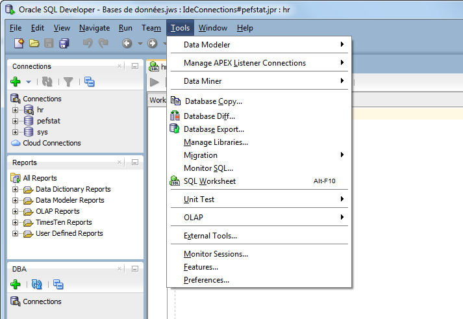
Task: Minimize the Connections panel
Action: point(135,66)
